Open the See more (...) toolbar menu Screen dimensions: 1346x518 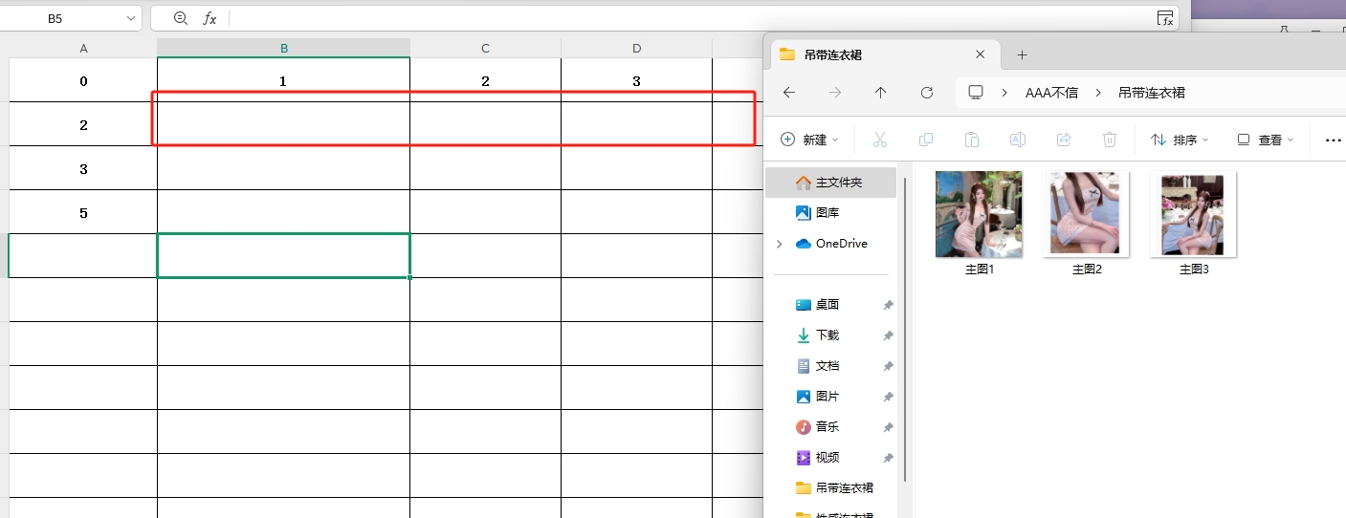1334,140
